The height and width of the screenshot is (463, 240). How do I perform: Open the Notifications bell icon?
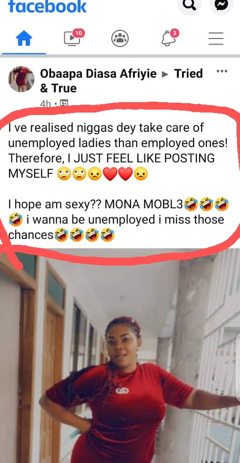[x=169, y=39]
